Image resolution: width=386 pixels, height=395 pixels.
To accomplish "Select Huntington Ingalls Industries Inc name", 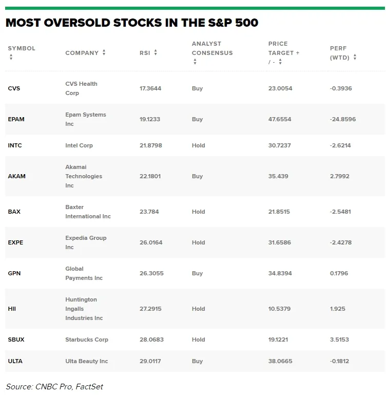I will (x=84, y=309).
